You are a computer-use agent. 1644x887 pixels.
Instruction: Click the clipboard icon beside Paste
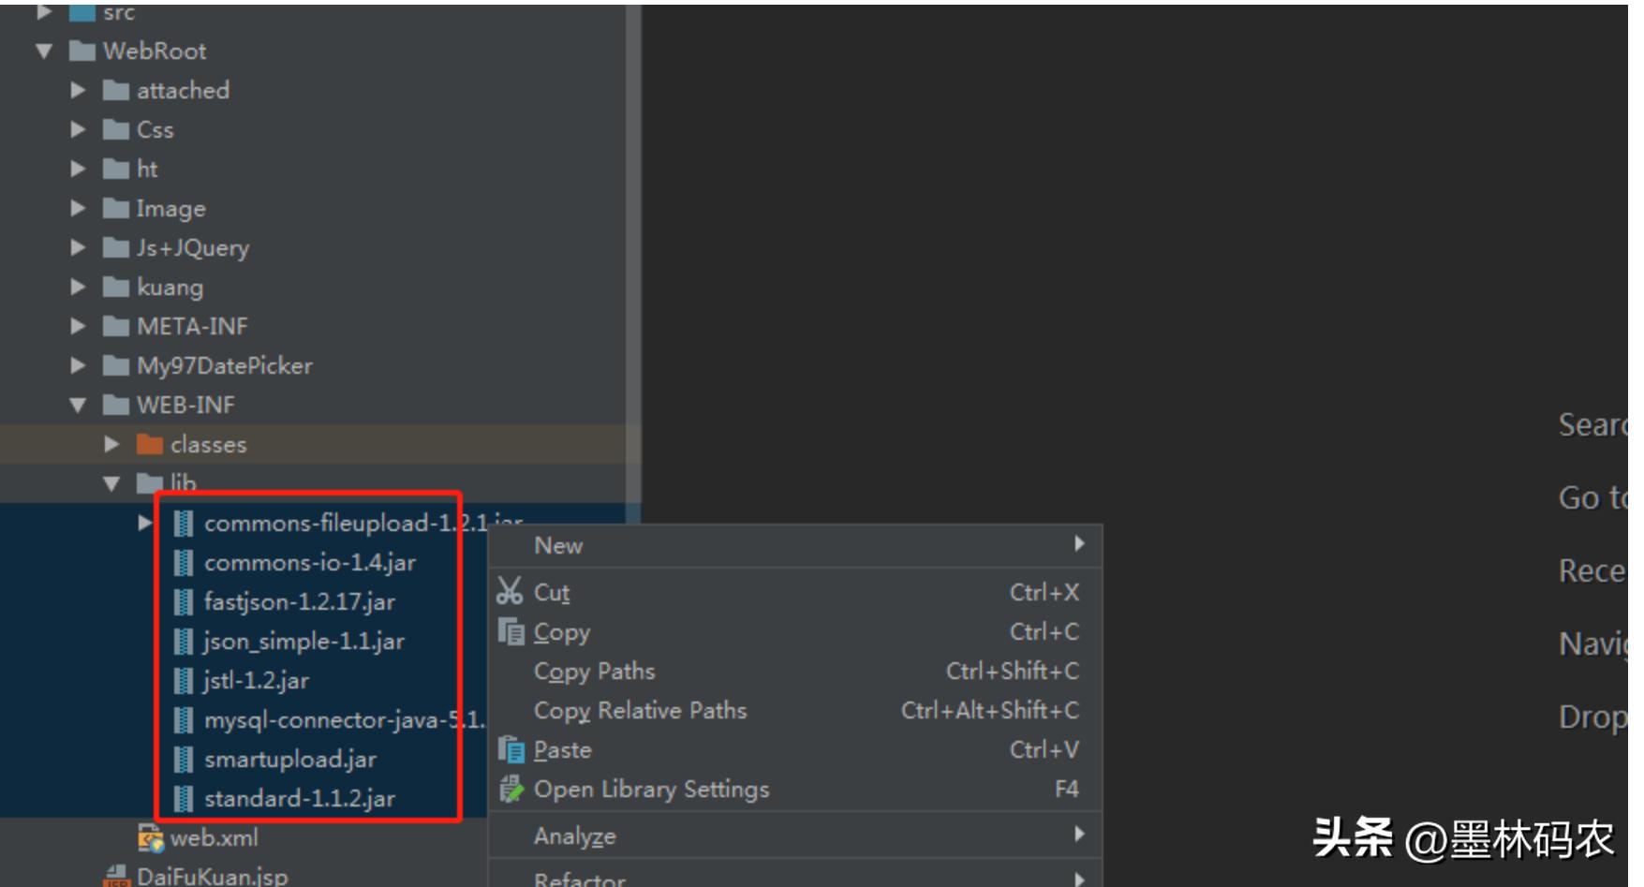tap(511, 749)
